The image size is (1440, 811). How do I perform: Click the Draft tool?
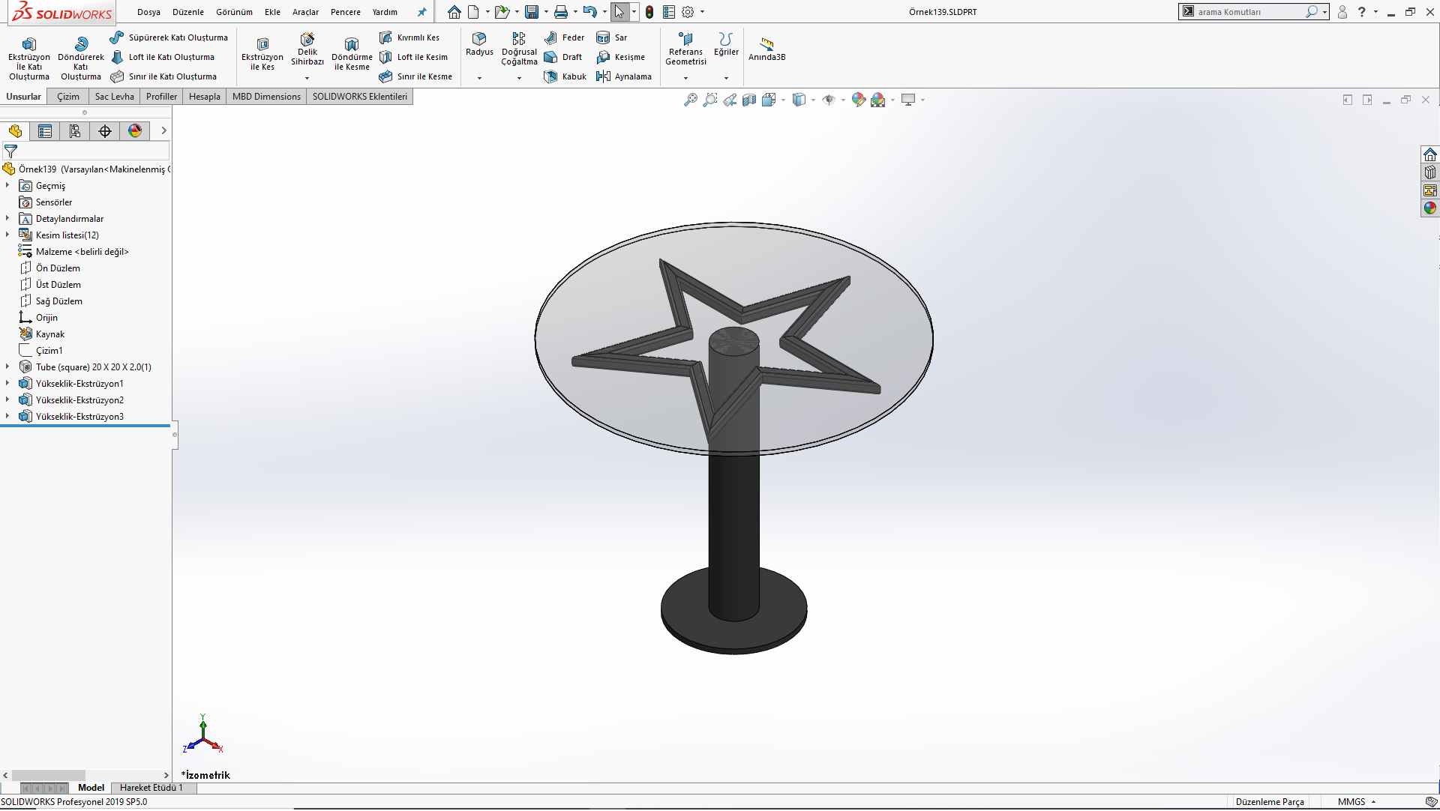pos(563,57)
